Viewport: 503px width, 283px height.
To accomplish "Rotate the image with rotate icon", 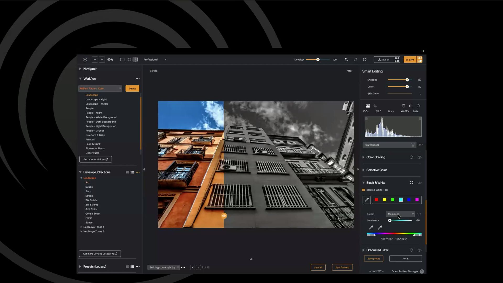I will pos(418,106).
